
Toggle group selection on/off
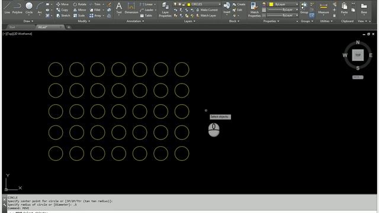(312, 15)
